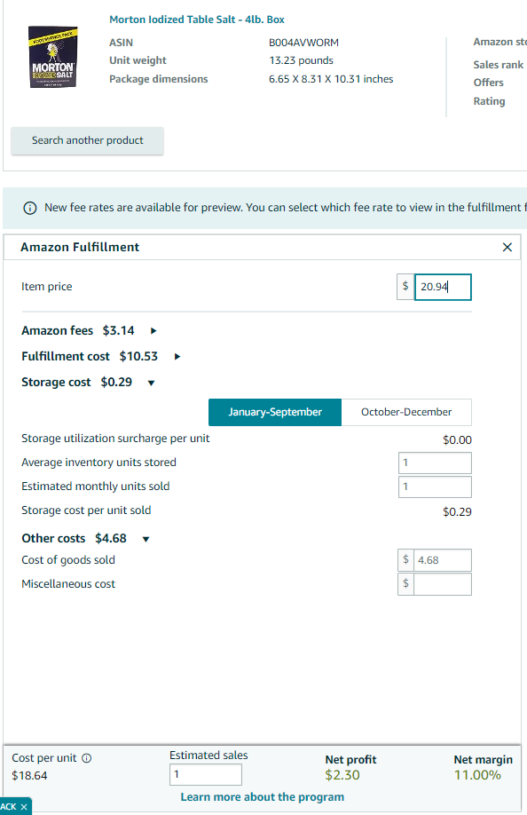The width and height of the screenshot is (527, 815).
Task: Click Search another product button
Action: [87, 140]
